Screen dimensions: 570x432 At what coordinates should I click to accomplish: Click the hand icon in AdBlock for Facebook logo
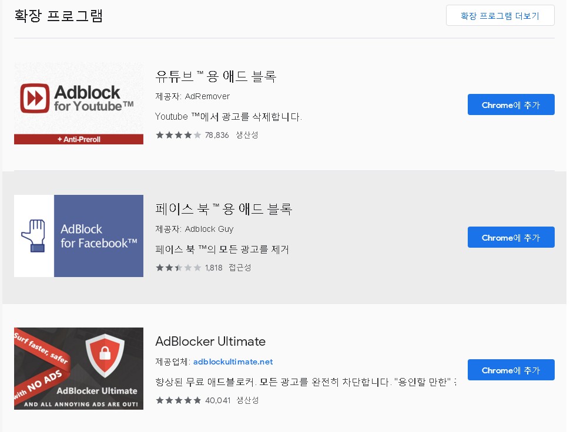click(34, 235)
